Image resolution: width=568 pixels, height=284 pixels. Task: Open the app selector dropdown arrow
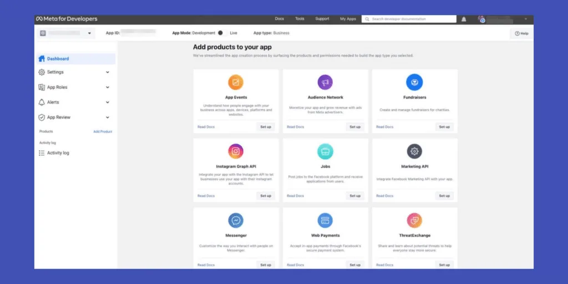pos(89,33)
